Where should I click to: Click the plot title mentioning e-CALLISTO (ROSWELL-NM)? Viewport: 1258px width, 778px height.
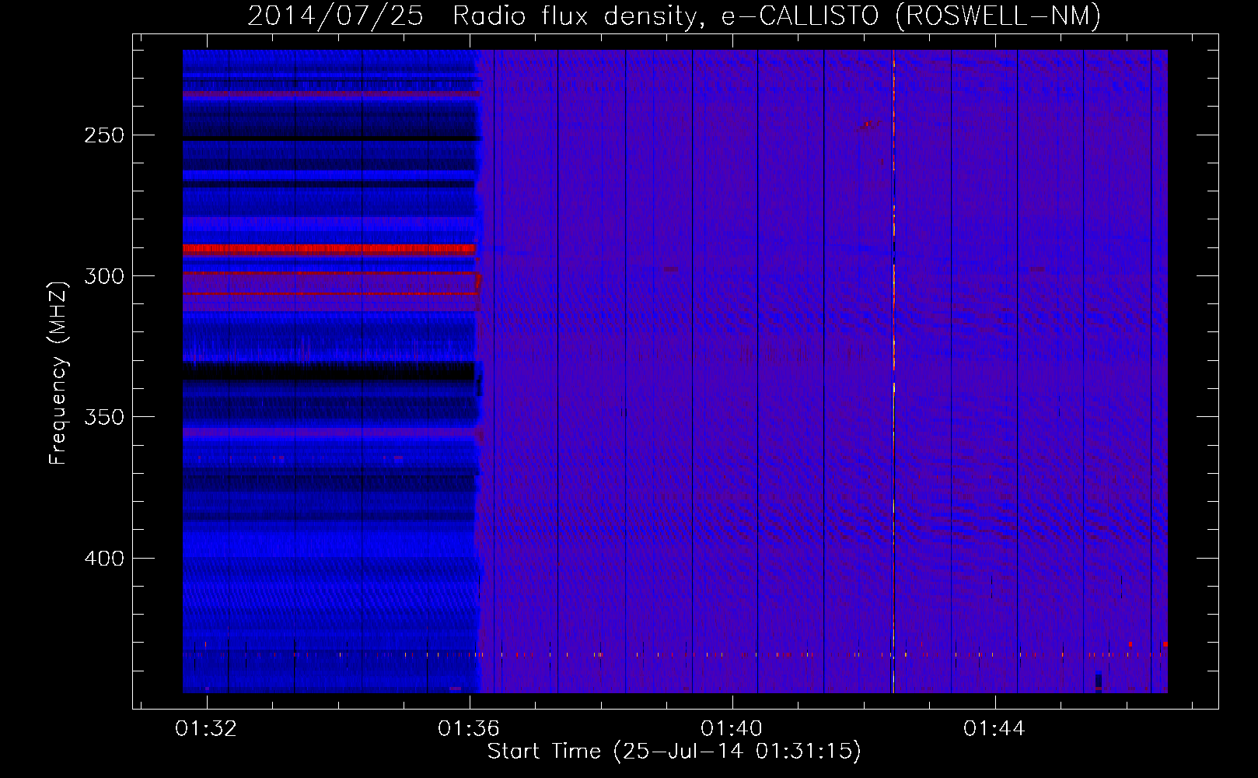coord(674,16)
